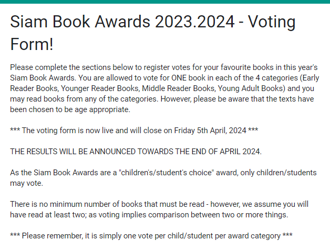This screenshot has width=330, height=250.
Task: Click "2023.2024" in the title heading
Action: click(195, 22)
